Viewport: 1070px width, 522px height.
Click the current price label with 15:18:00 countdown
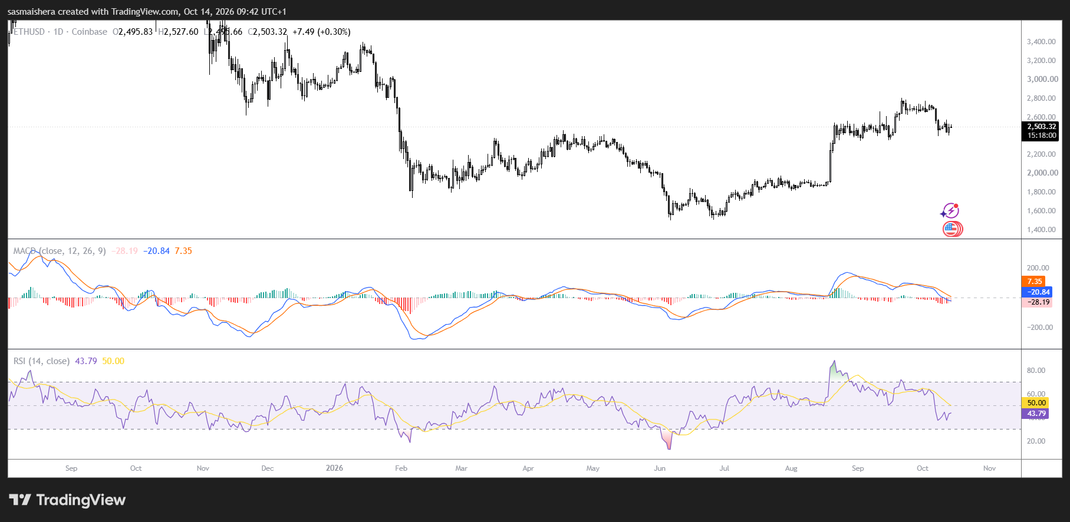[x=1040, y=131]
